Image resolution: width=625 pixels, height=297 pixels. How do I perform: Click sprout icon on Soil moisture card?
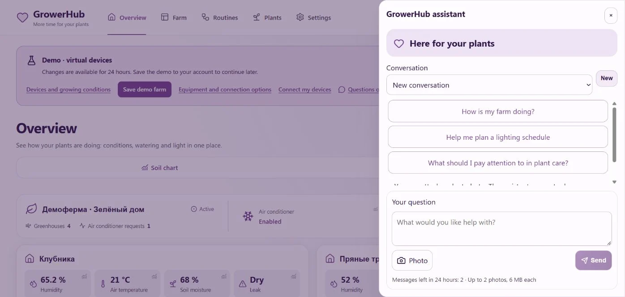point(173,284)
